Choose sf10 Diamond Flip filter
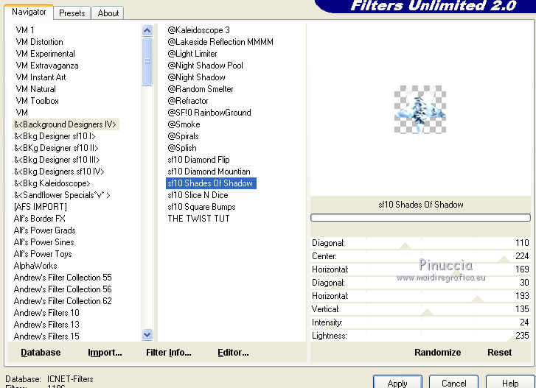This screenshot has height=388, width=536. (x=198, y=160)
